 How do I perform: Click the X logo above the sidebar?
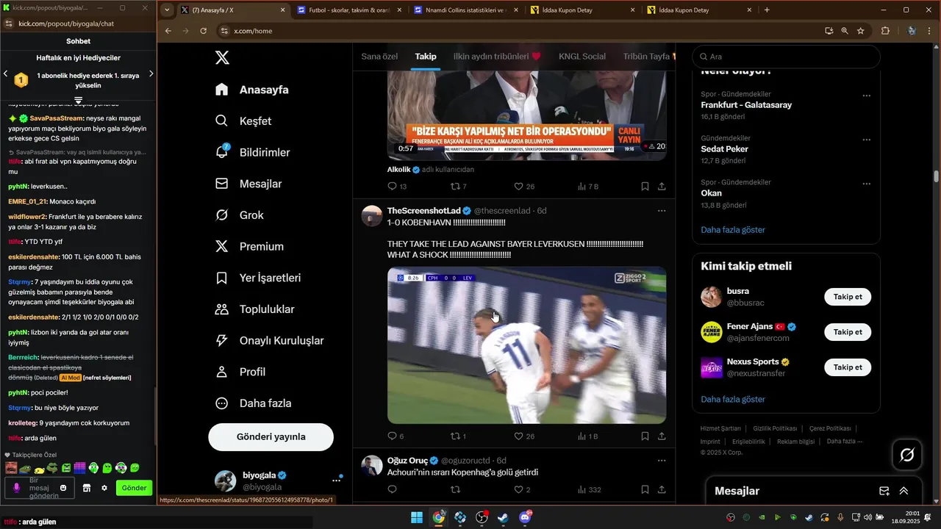[222, 57]
